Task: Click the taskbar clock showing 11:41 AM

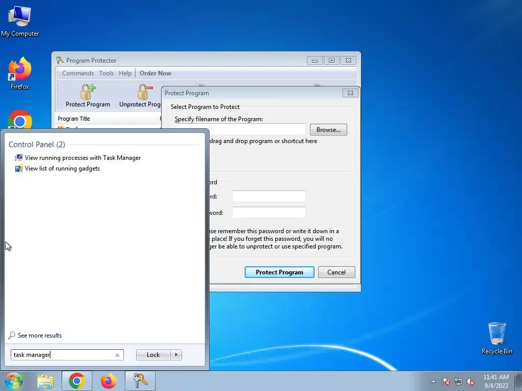Action: click(495, 381)
